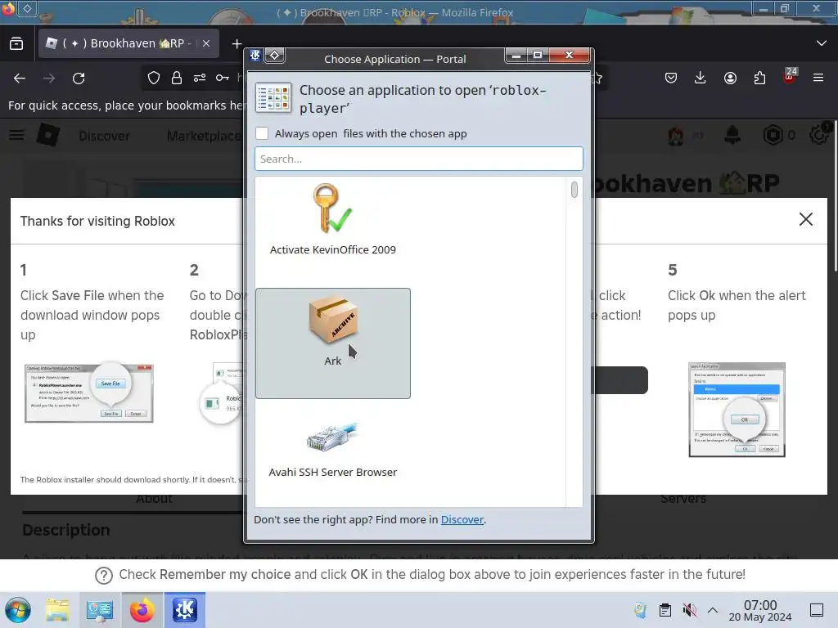838x628 pixels.
Task: Switch to KDE Portal taskbar entry
Action: 185,610
